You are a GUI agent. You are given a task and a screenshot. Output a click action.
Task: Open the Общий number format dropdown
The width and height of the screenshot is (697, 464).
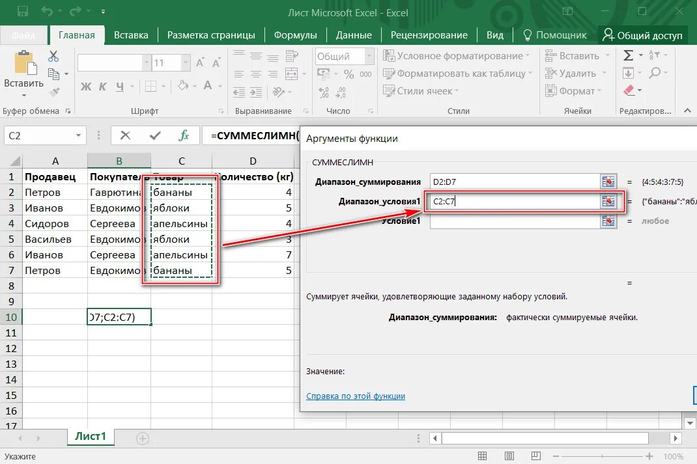(x=369, y=57)
